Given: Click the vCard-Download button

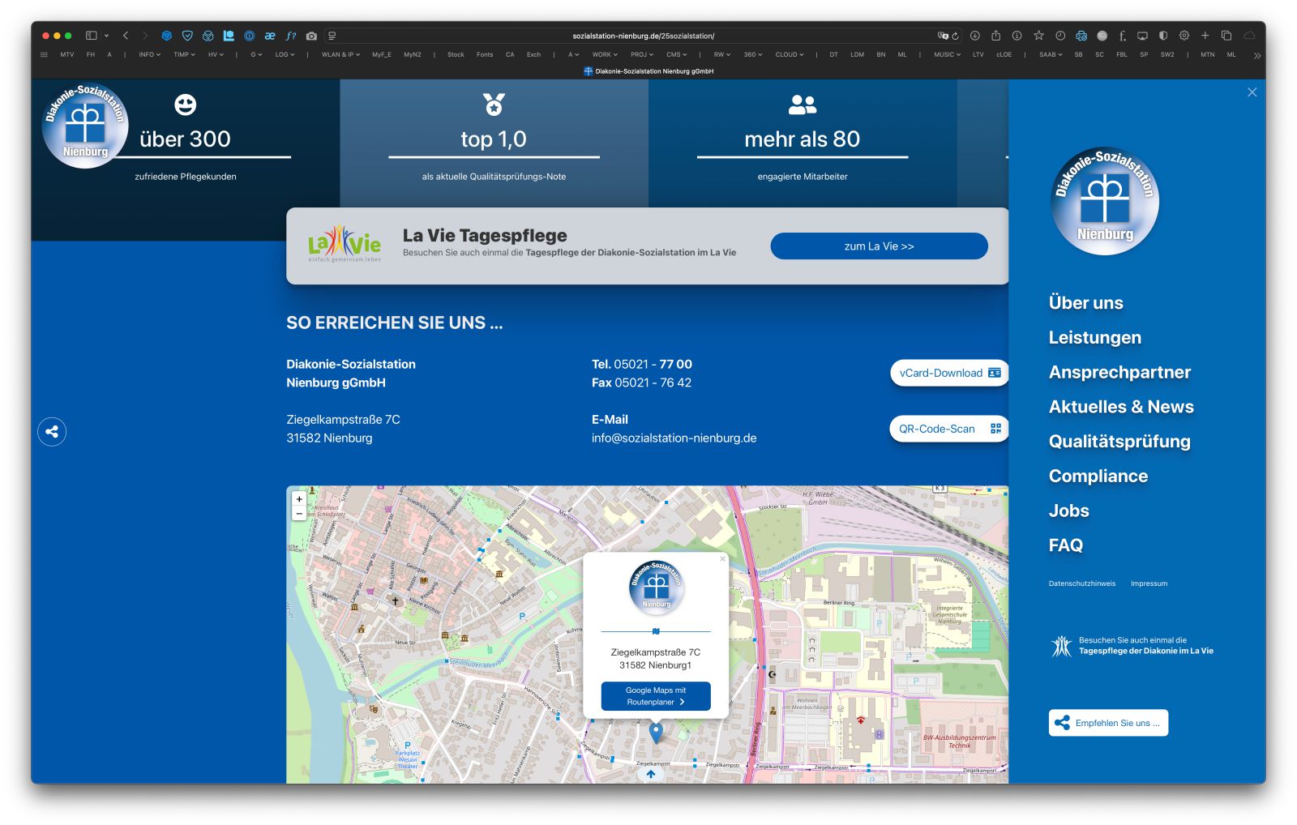Looking at the screenshot, I should tap(949, 373).
